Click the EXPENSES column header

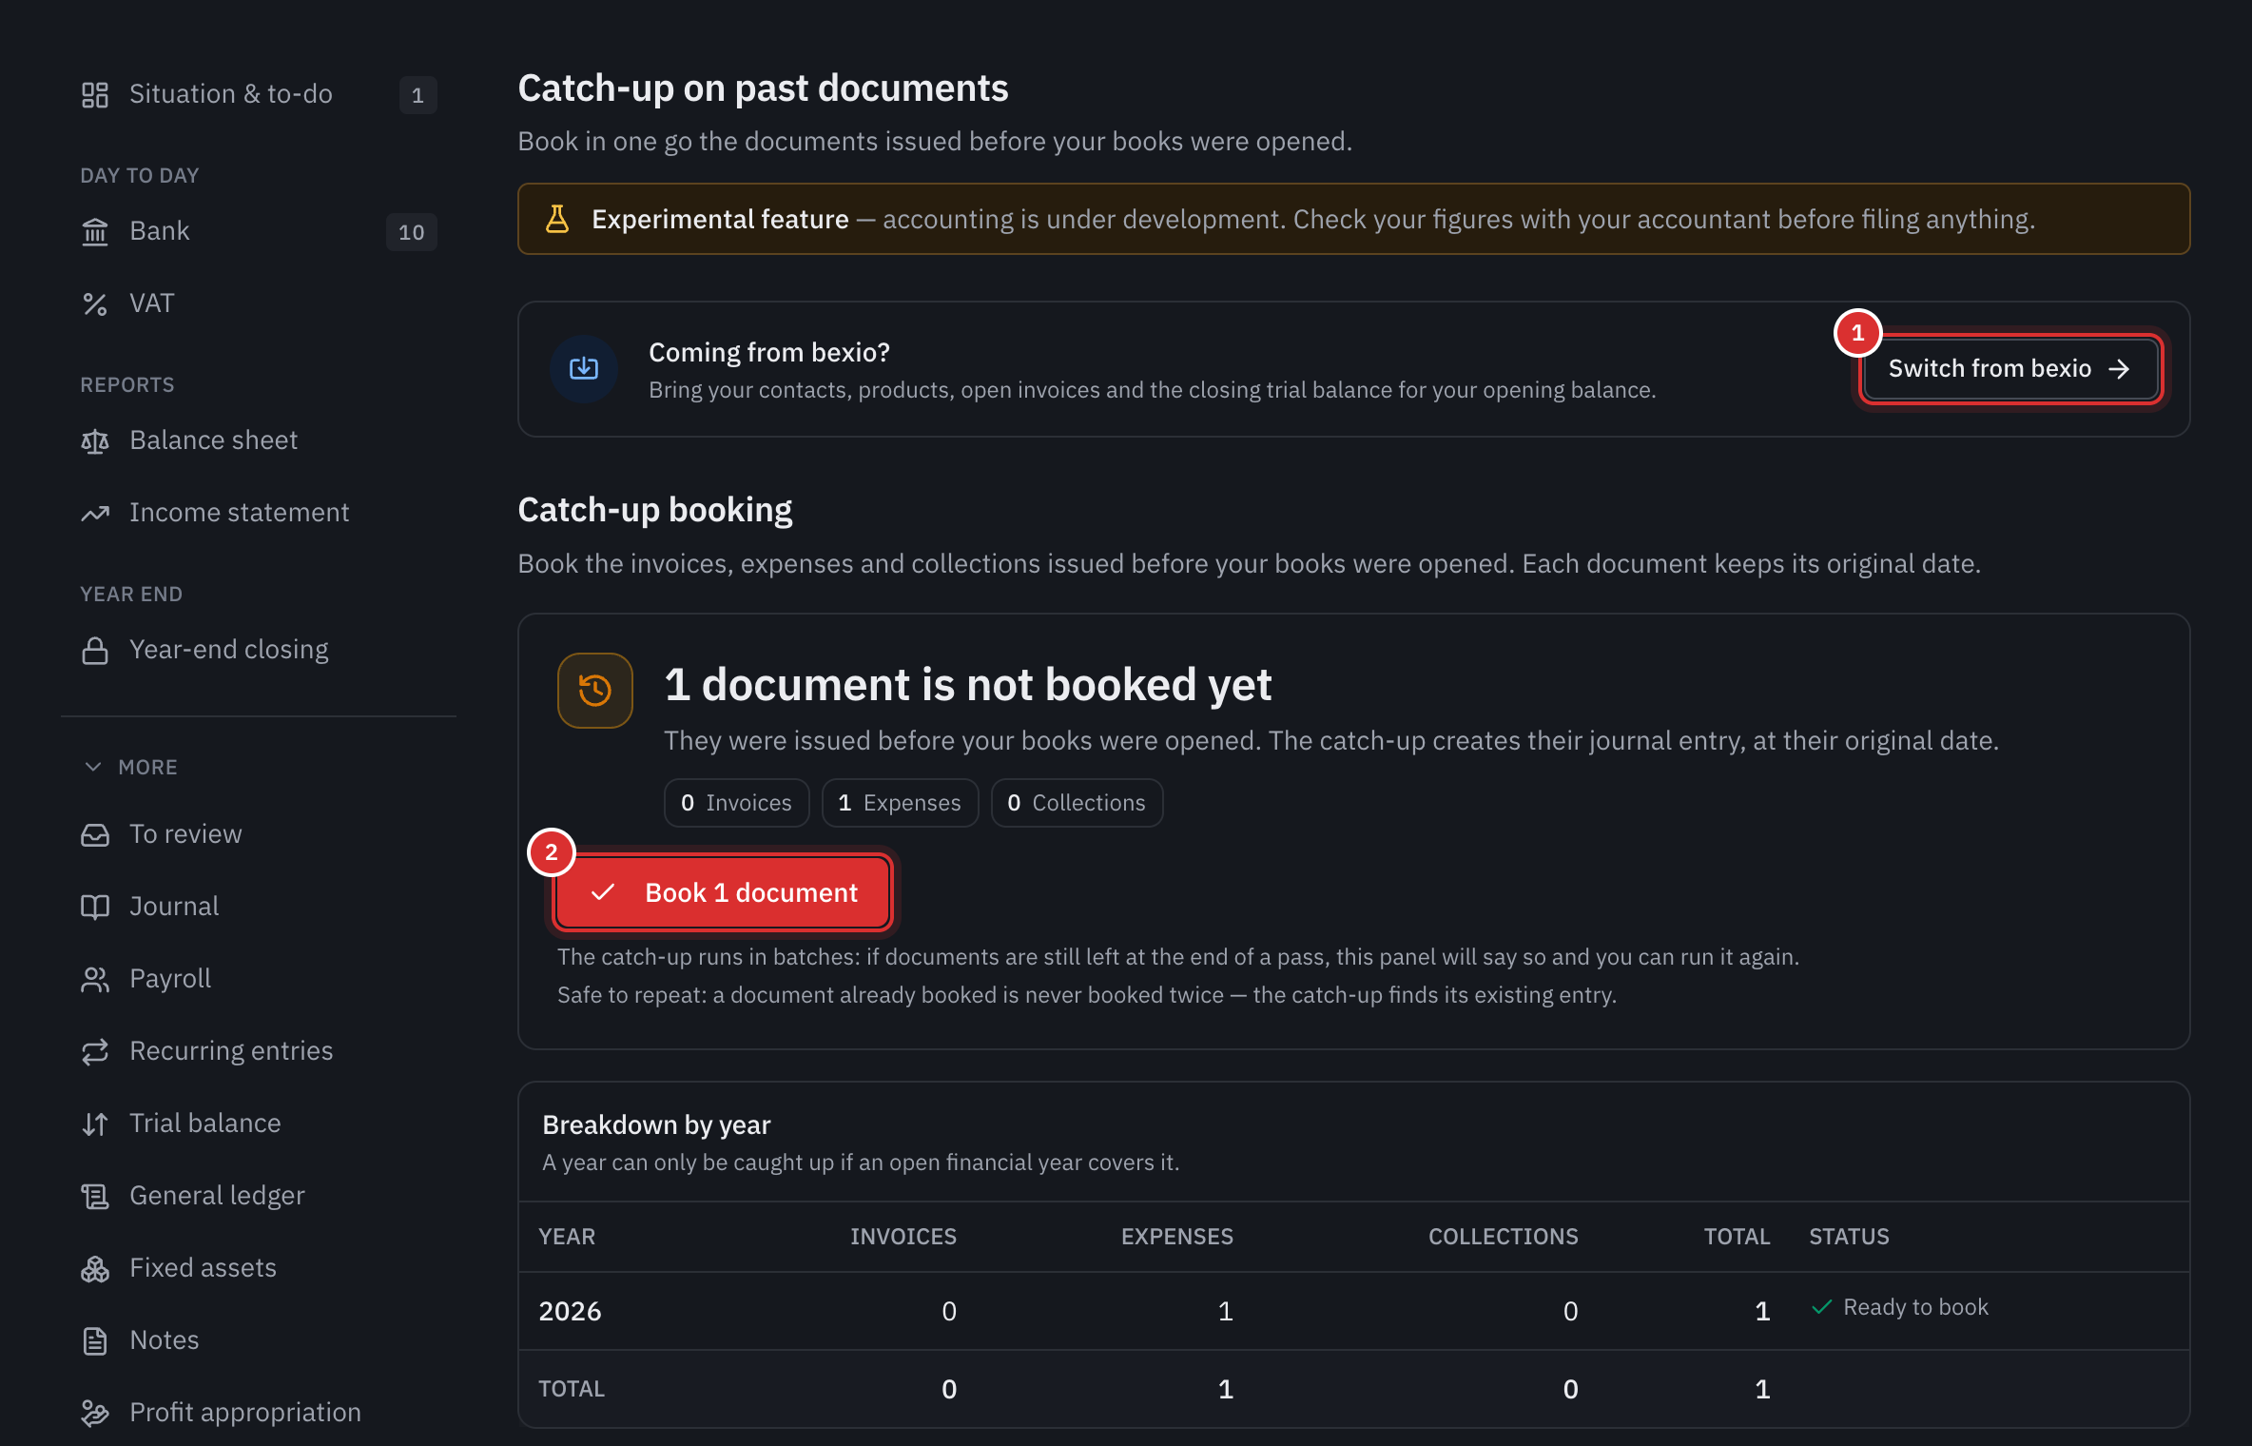point(1177,1237)
